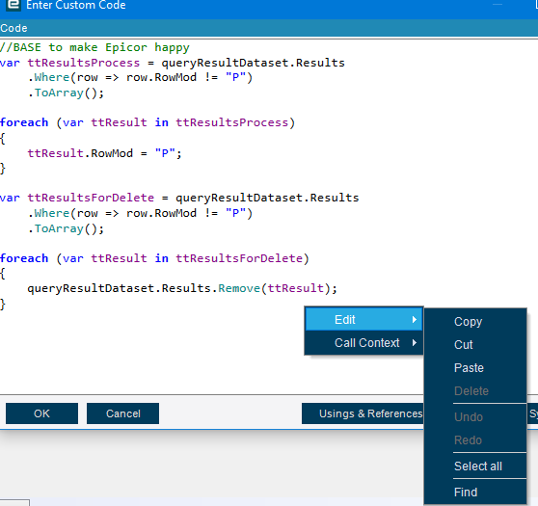This screenshot has width=538, height=506.
Task: Choose Find from the context menu
Action: pos(466,492)
